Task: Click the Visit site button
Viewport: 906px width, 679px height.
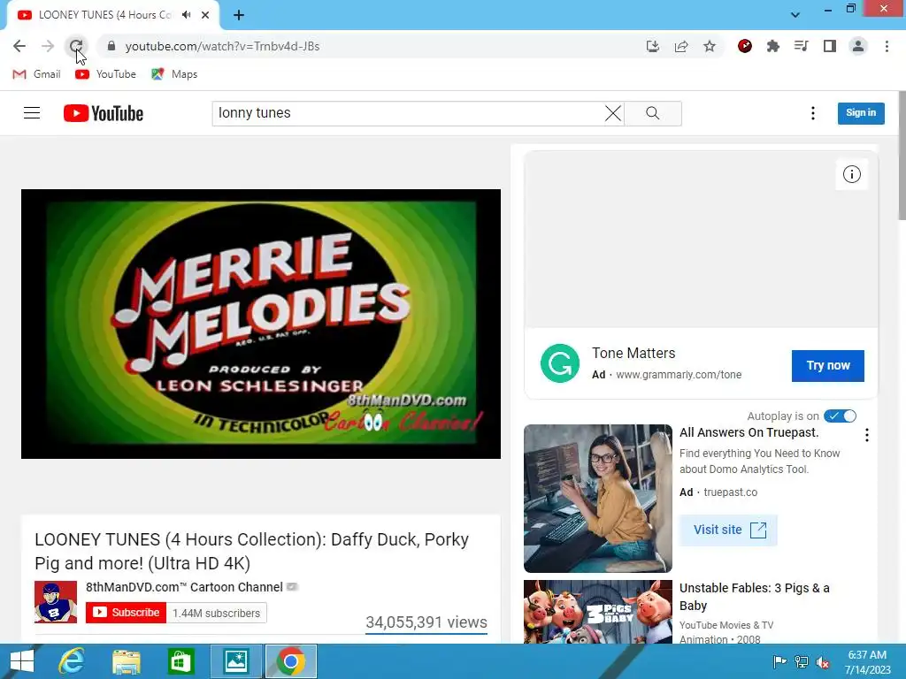Action: 728,530
